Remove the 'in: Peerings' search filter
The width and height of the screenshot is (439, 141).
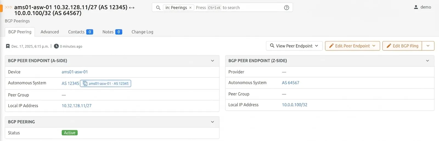point(190,8)
